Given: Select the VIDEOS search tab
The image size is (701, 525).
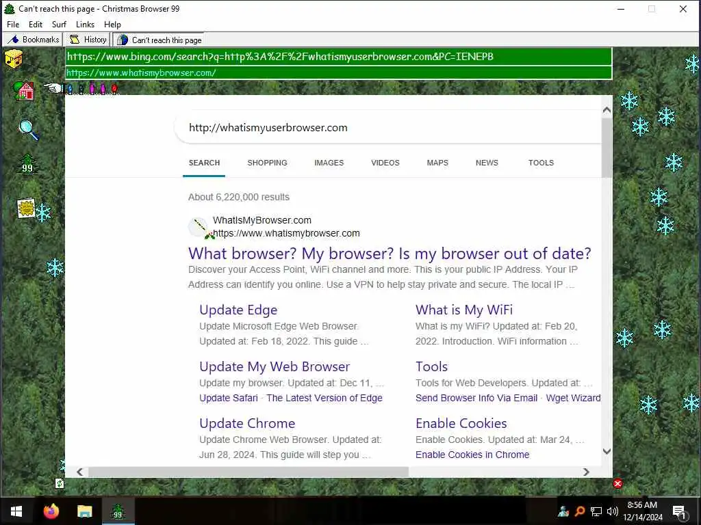Looking at the screenshot, I should (385, 163).
